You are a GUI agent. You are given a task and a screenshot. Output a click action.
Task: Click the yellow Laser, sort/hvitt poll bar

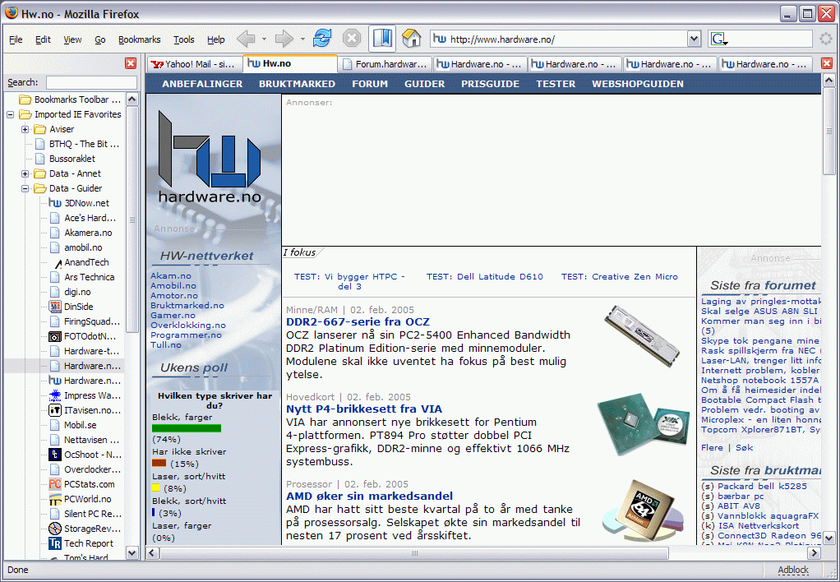(156, 487)
